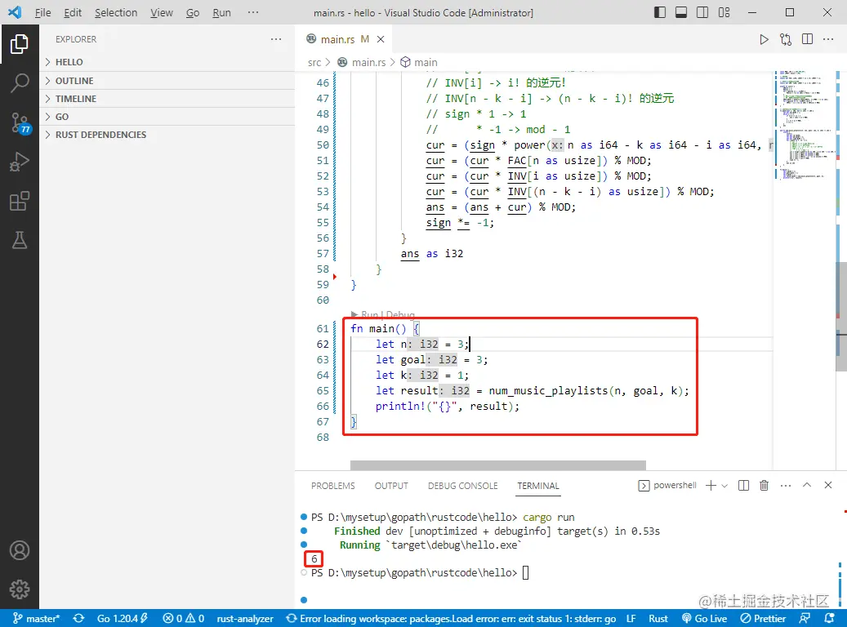Switch to the PROBLEMS tab
This screenshot has height=627, width=847.
coord(332,486)
